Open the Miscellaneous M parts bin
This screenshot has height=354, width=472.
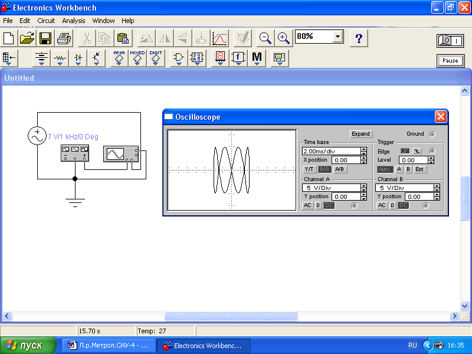pos(257,57)
